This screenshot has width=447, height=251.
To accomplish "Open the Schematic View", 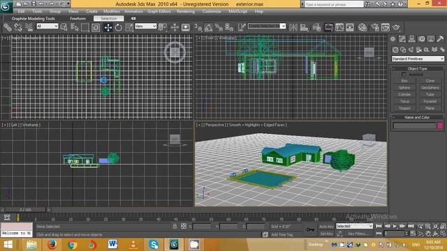I will pyautogui.click(x=350, y=27).
